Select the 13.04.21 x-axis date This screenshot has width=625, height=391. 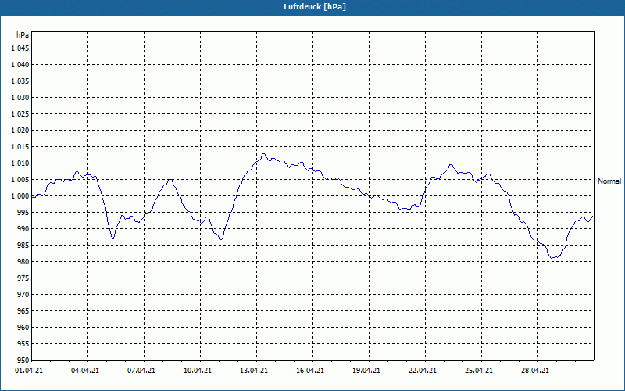(x=254, y=371)
